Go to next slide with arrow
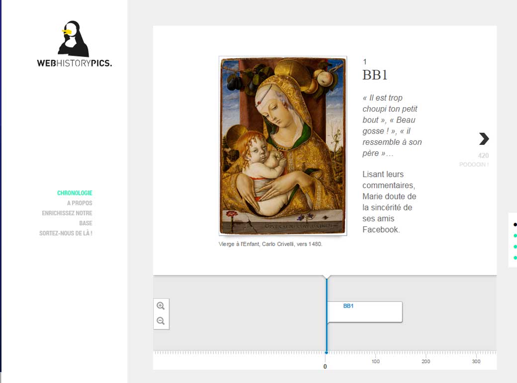Viewport: 517px width, 383px height. pyautogui.click(x=484, y=138)
